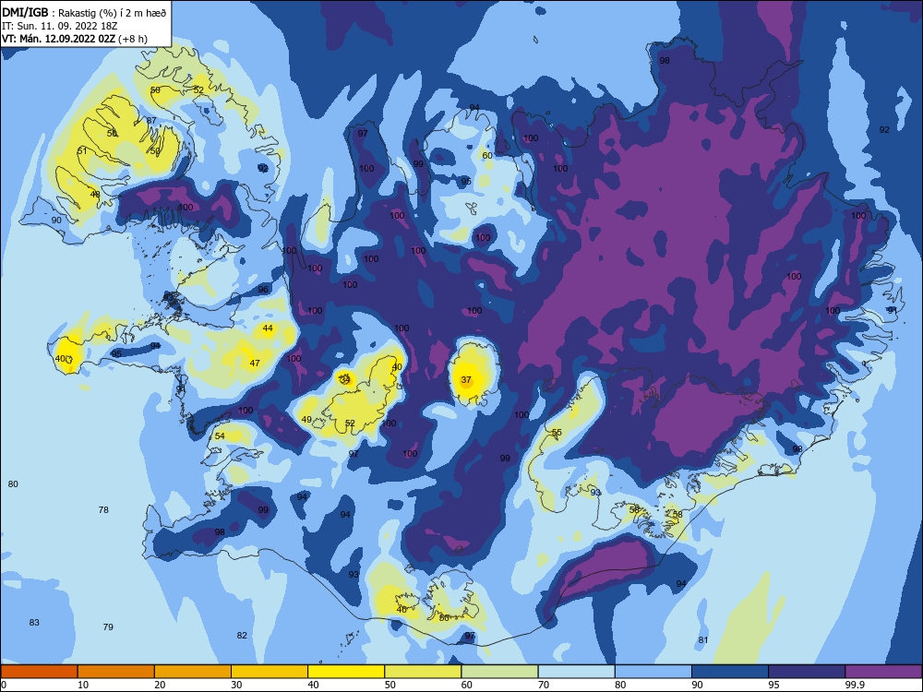Click the legend label '30'
The image size is (923, 692).
(236, 685)
